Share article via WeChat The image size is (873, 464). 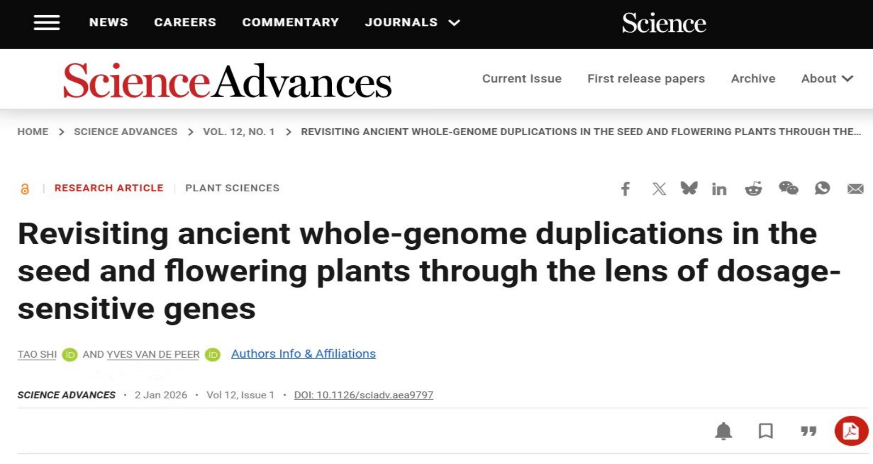[x=788, y=188]
